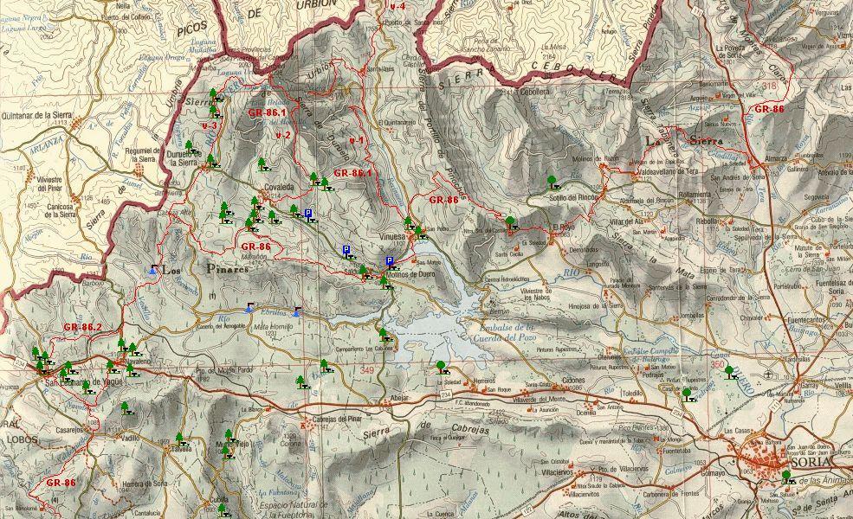Click the v-2 route label
The height and width of the screenshot is (519, 853).
[282, 136]
